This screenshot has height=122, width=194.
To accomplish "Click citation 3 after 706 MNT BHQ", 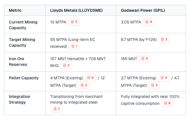I will [x=66, y=65].
